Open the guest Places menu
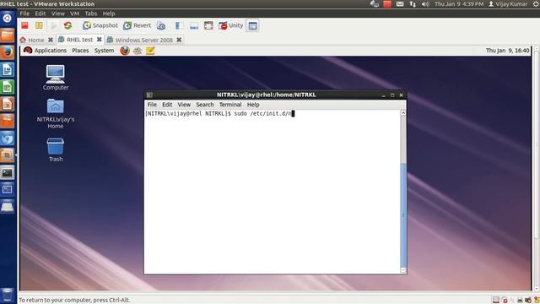The height and width of the screenshot is (304, 540). coord(80,51)
